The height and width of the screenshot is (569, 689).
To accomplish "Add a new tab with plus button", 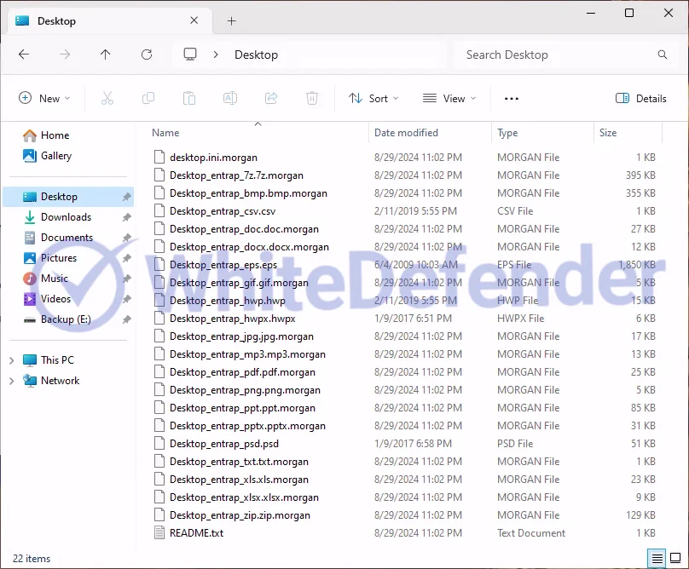I will pos(231,20).
